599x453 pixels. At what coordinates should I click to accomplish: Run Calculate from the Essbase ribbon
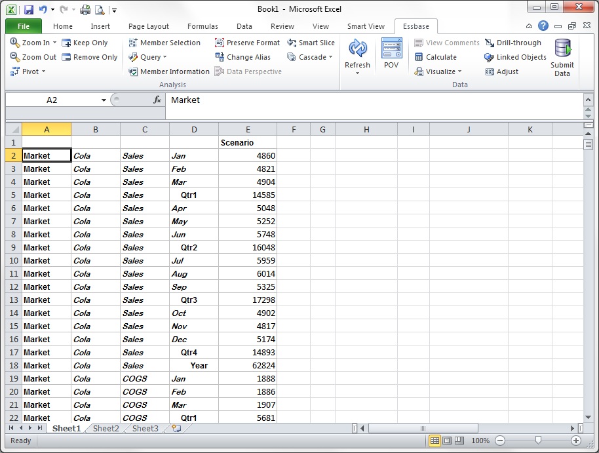coord(439,57)
